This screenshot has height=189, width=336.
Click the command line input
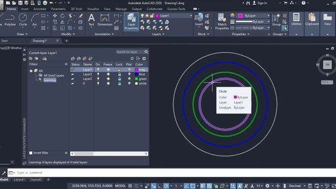point(172,173)
